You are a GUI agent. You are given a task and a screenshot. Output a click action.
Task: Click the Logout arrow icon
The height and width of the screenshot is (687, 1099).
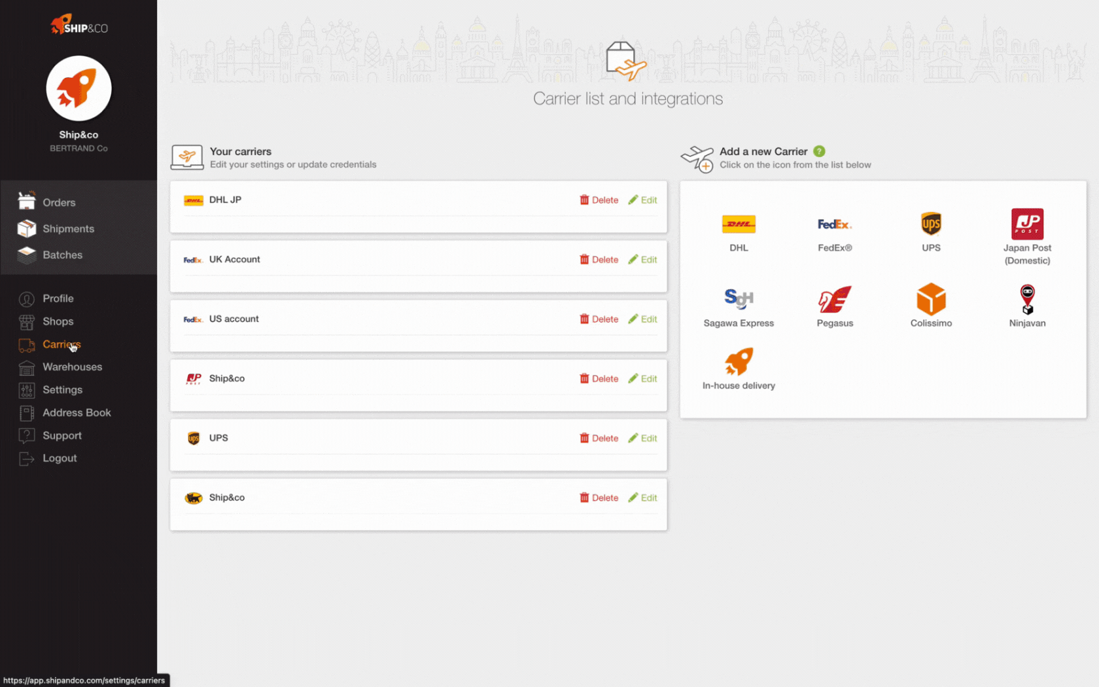click(x=27, y=459)
